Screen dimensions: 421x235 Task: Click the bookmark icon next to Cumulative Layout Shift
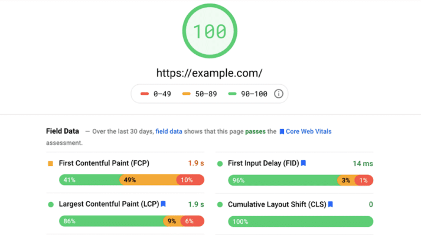coord(331,204)
